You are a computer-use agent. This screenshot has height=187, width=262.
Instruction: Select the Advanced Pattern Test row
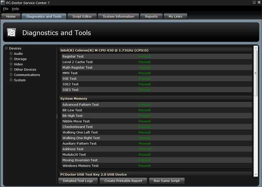point(156,104)
